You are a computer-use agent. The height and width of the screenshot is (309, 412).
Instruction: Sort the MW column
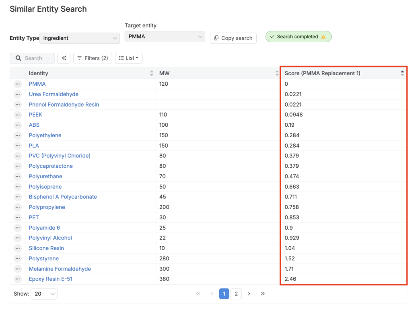(x=277, y=73)
